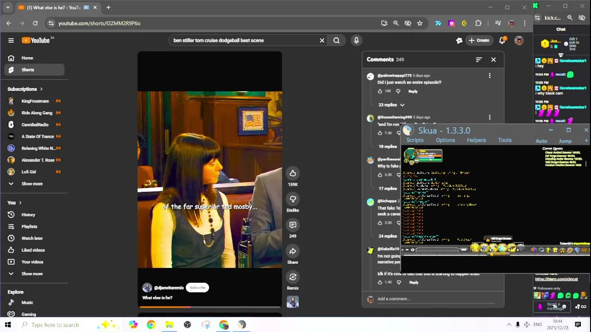Open the sound thumbnail below Remix

click(x=293, y=302)
